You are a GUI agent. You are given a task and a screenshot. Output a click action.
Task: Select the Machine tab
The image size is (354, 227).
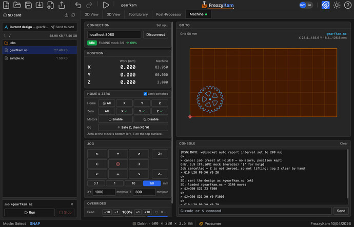coord(198,14)
